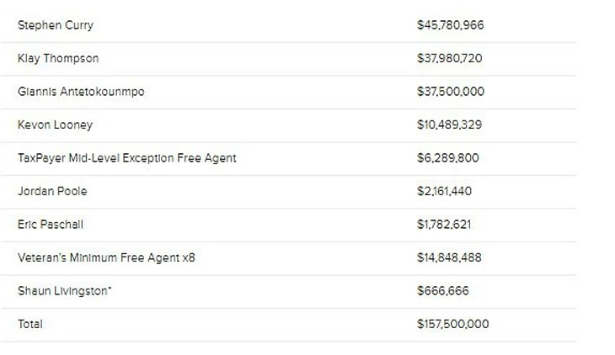Select Jordan Poole's $2,161,440 salary
Viewport: 615px width, 355px height.
coord(444,191)
